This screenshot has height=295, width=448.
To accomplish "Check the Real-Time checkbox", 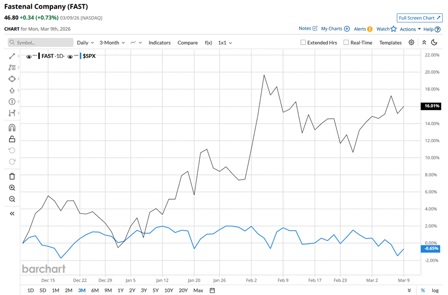I will (x=346, y=43).
